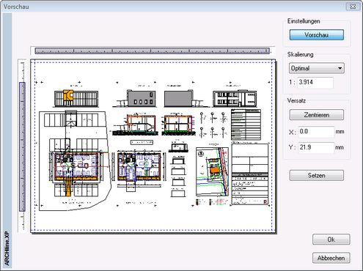Cancel the dialog with Abbrechen
Image resolution: width=363 pixels, height=271 pixels.
[331, 258]
